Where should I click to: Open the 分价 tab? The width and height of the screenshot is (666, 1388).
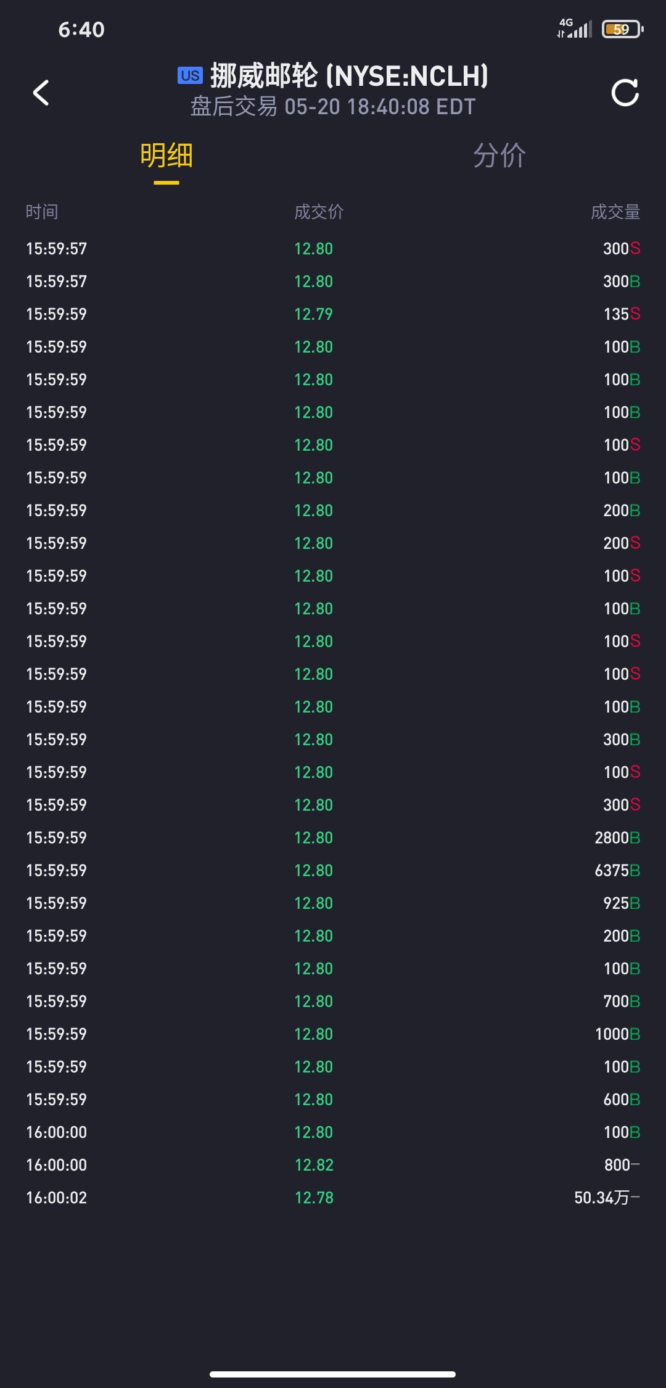499,156
